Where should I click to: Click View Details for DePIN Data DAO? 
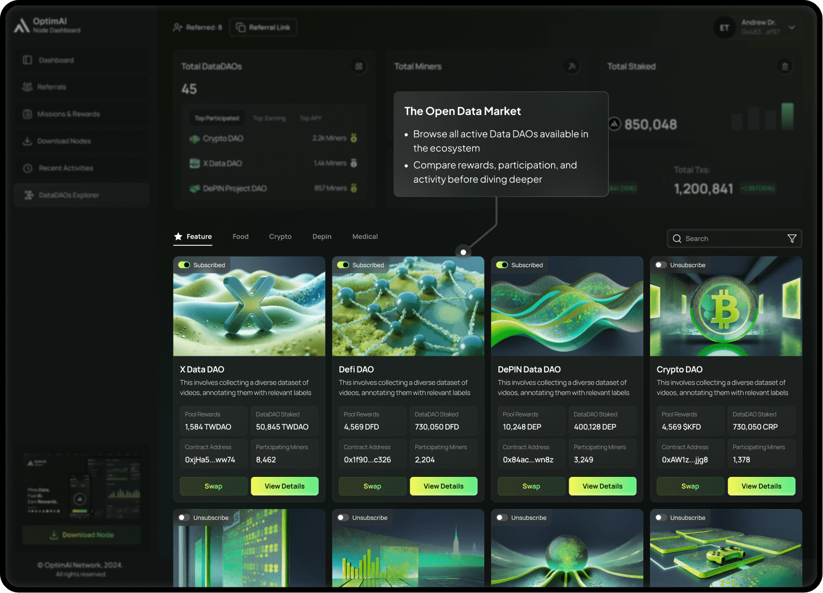point(602,486)
